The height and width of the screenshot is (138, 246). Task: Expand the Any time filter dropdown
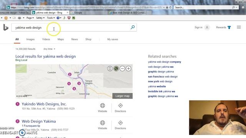[49, 49]
